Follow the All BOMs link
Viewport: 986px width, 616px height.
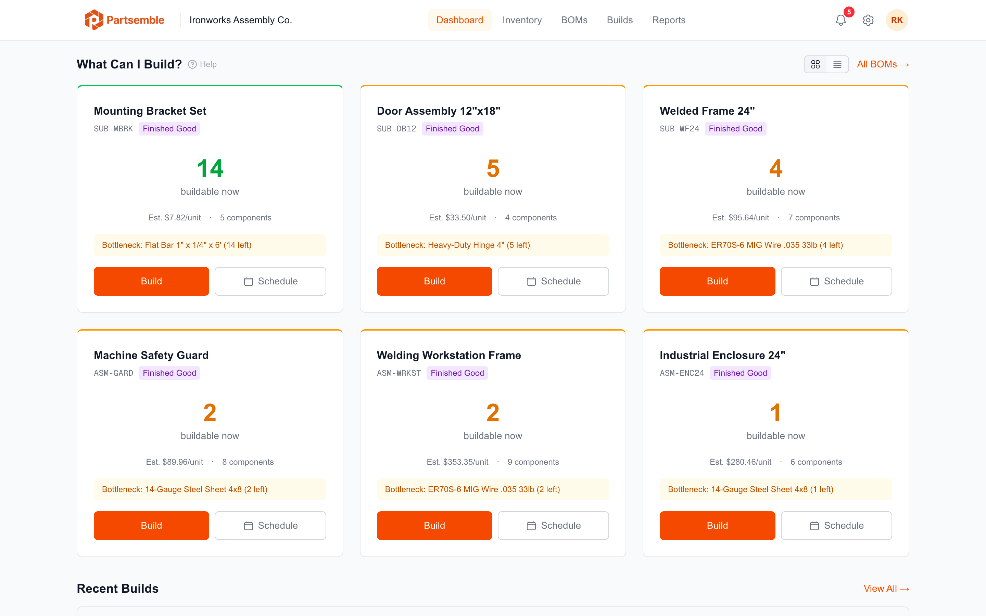883,64
